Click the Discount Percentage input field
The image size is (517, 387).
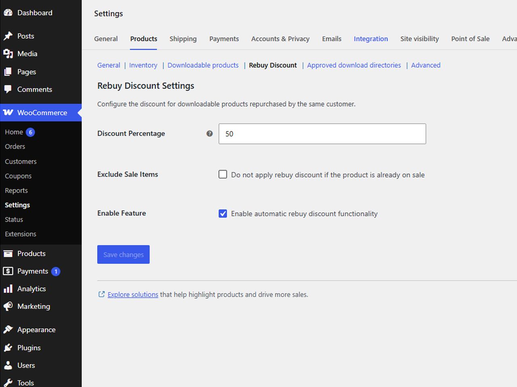coord(322,134)
